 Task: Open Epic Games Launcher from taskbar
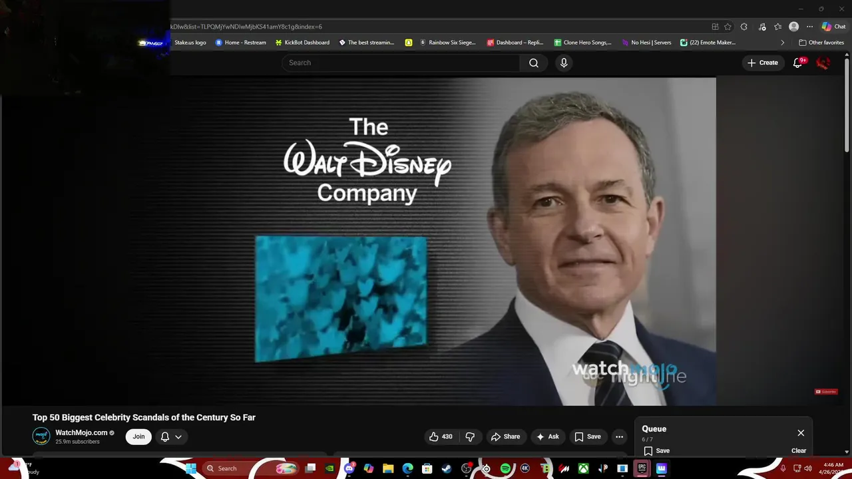click(x=642, y=468)
